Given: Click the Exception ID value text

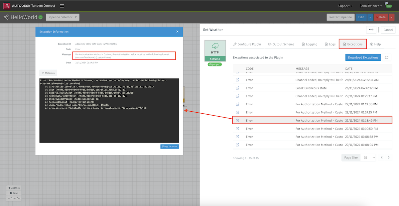Looking at the screenshot, I should click(96, 44).
